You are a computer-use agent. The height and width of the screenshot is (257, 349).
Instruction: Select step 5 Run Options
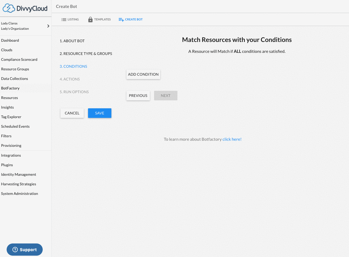[x=74, y=92]
